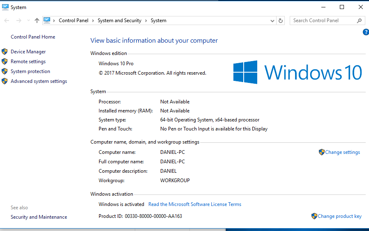
Task: Click the Full computer name value DANIEL-PC
Action: pos(173,162)
